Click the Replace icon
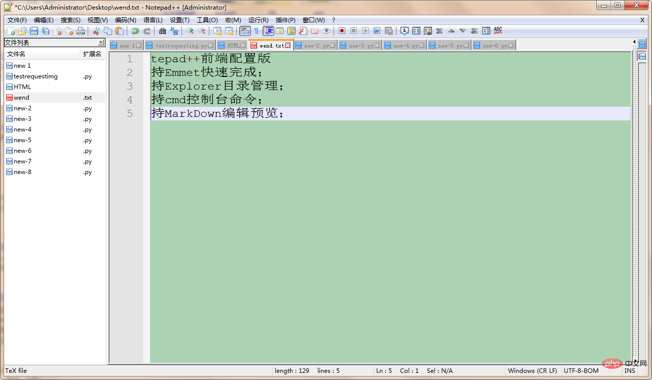The width and height of the screenshot is (652, 380). [174, 31]
